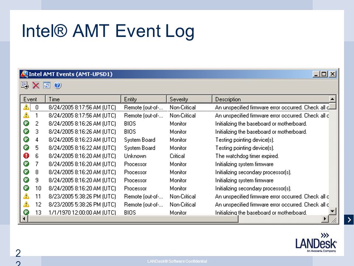Click the red X delete toolbar icon
The image size is (354, 266).
pos(36,85)
